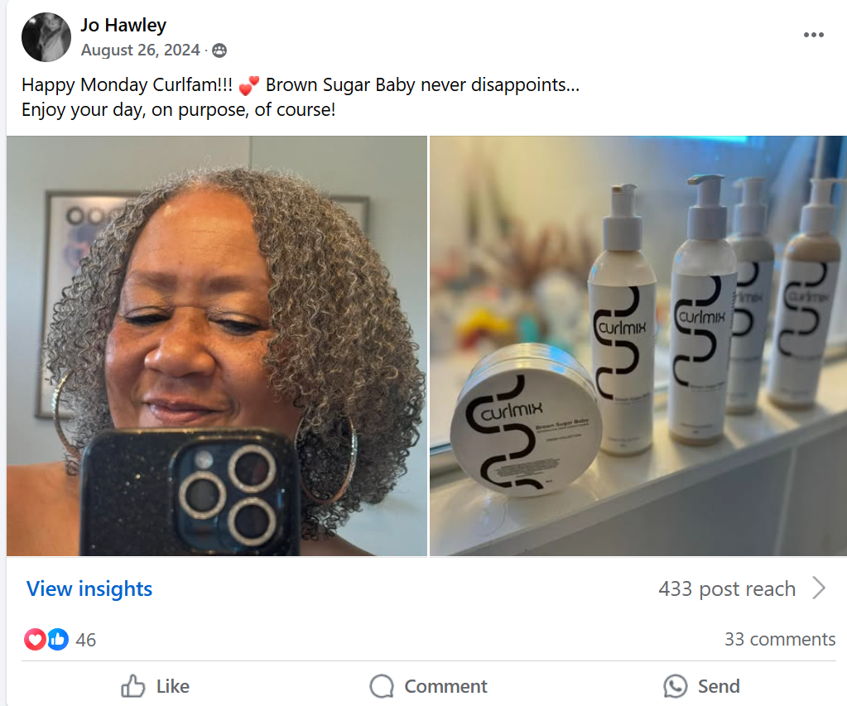Open the 33 comments thread
The width and height of the screenshot is (847, 706).
pos(779,639)
